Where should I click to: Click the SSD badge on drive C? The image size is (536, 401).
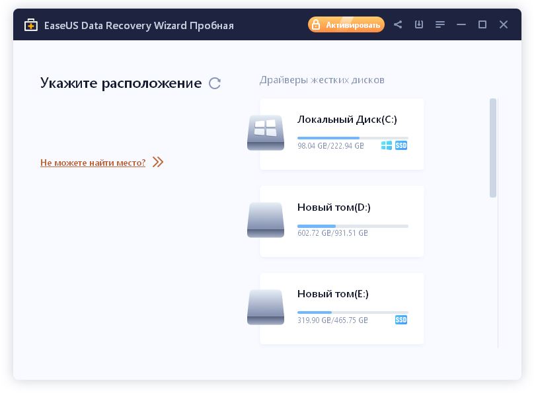pos(401,145)
